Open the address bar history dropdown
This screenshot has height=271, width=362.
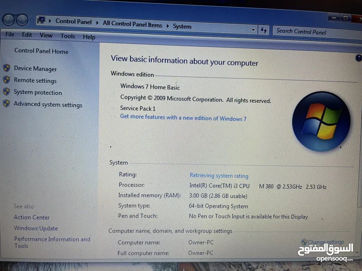point(253,30)
